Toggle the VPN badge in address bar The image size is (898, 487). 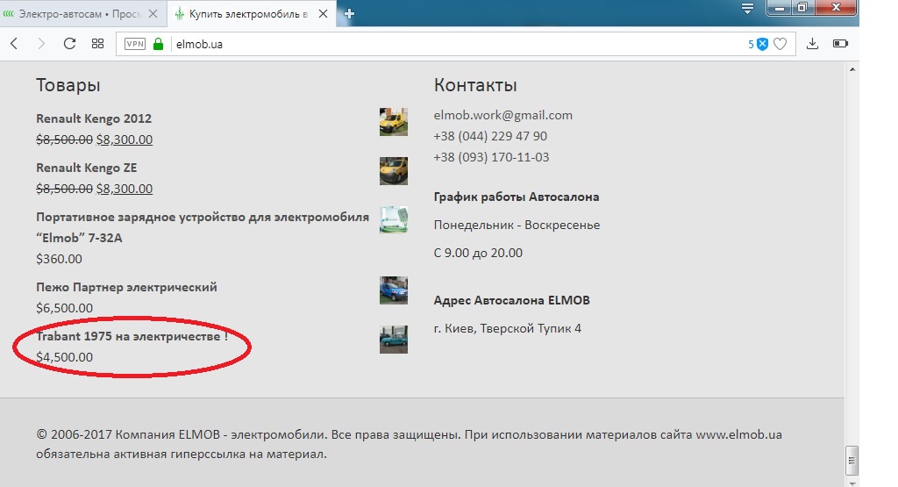point(135,44)
